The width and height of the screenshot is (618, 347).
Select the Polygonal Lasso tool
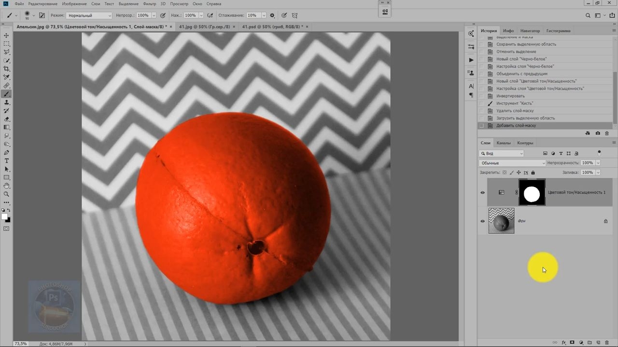[6, 52]
